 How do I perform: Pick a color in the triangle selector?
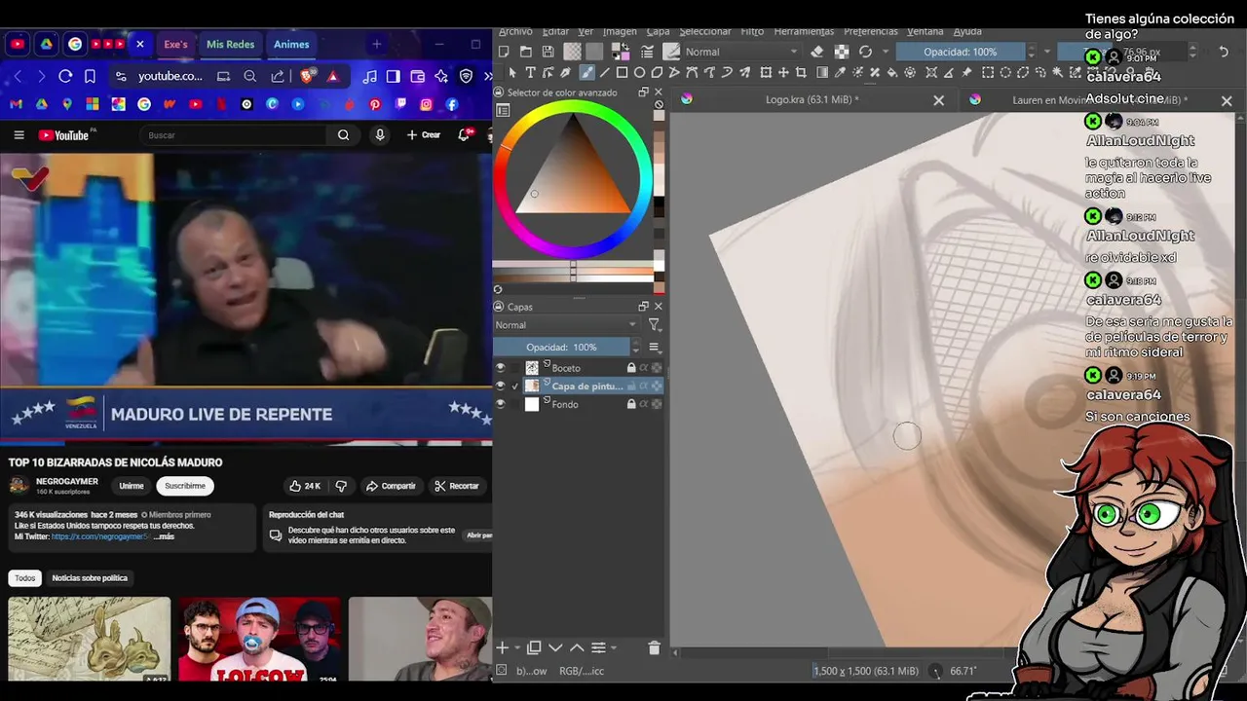575,173
